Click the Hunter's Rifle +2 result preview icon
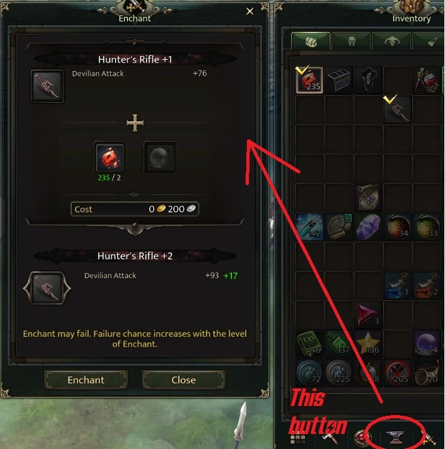Viewport: 445px width, 449px height. [47, 288]
